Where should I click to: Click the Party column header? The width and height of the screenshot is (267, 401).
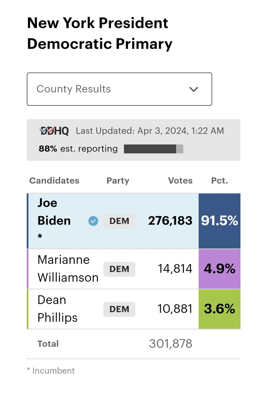click(118, 181)
